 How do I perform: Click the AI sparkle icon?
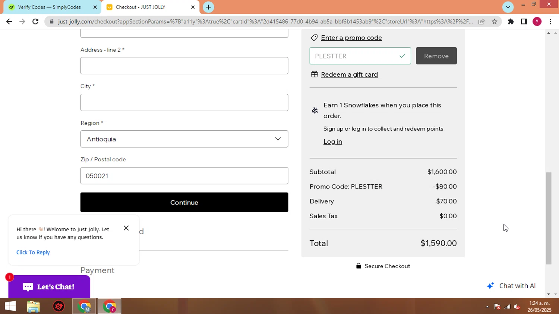click(490, 286)
